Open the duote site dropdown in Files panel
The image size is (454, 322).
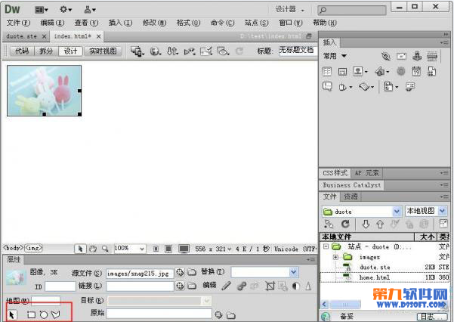361,212
